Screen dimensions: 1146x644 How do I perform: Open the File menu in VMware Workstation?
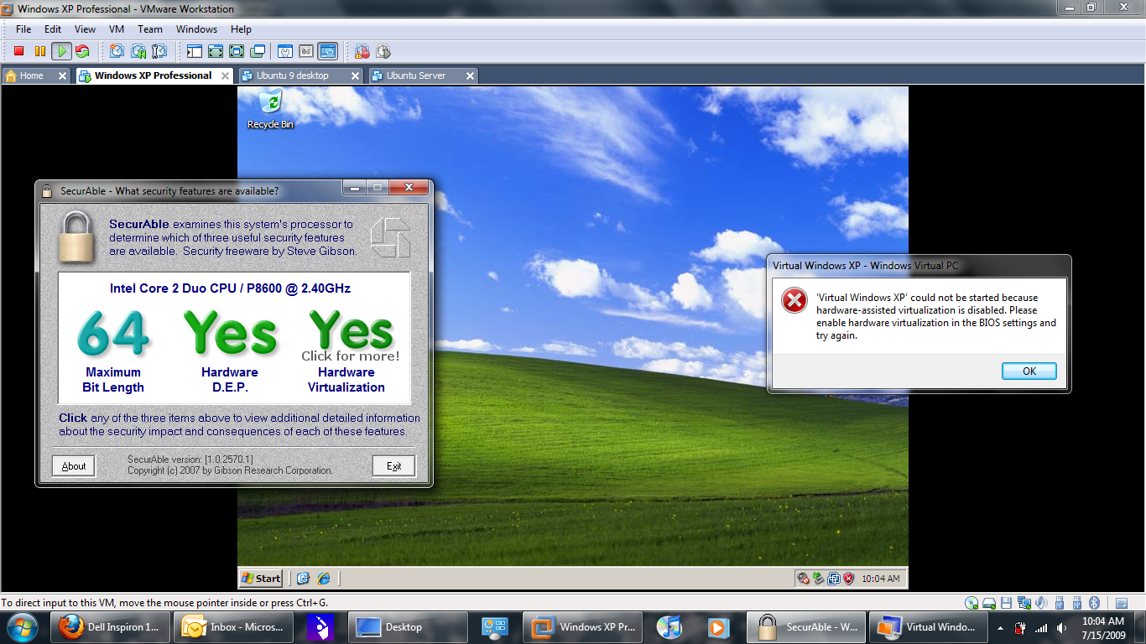[x=23, y=29]
